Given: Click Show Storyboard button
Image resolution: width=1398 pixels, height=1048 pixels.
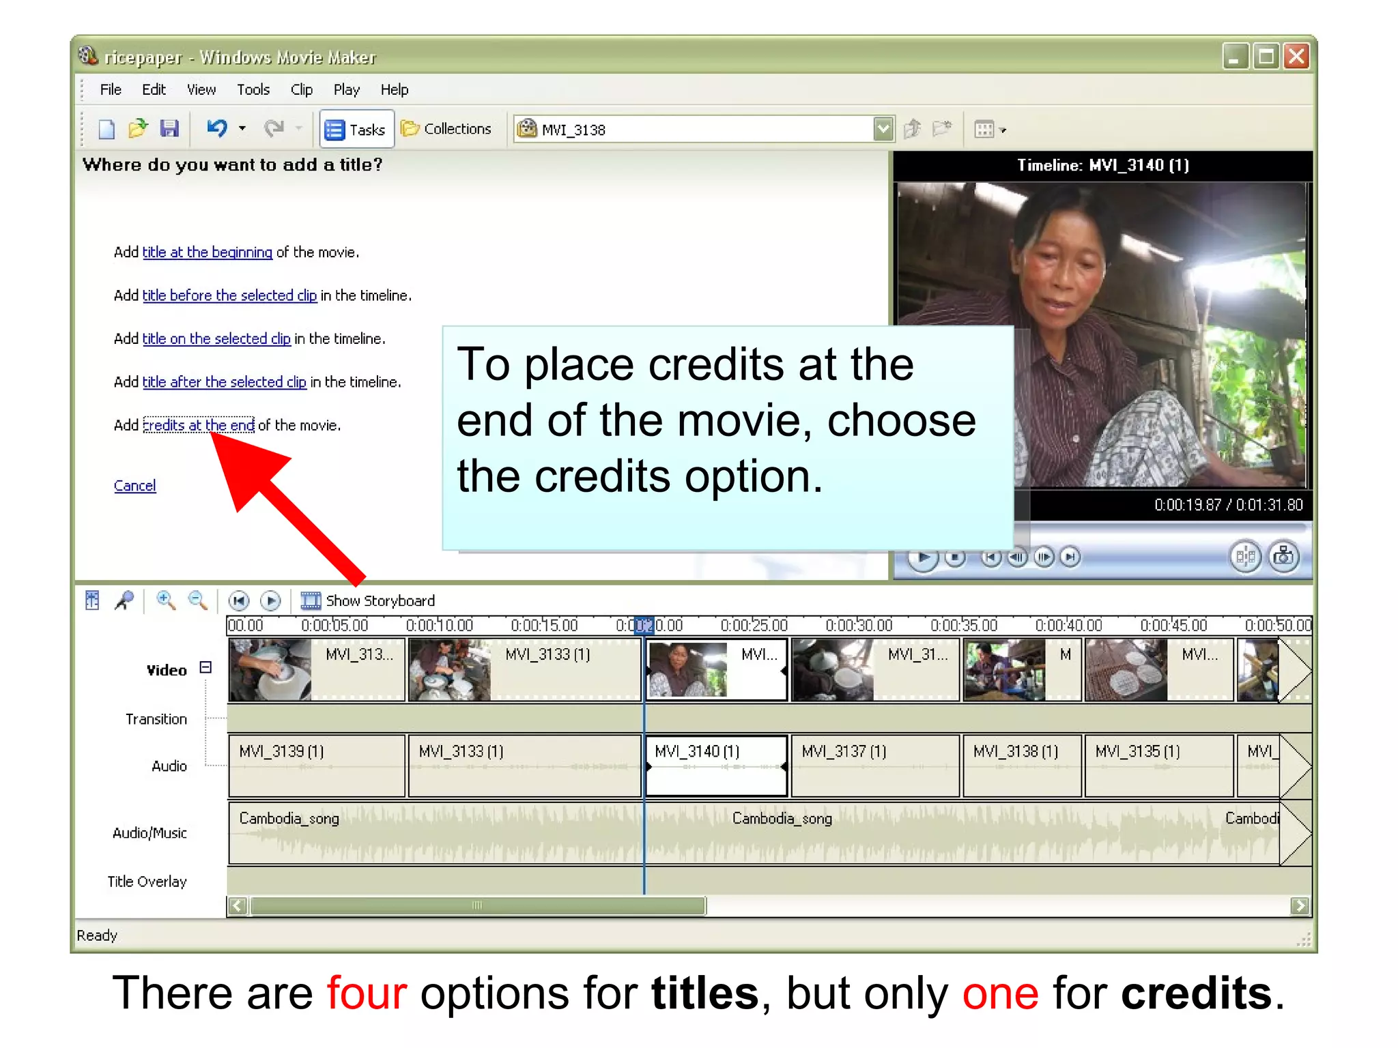Looking at the screenshot, I should click(x=368, y=601).
